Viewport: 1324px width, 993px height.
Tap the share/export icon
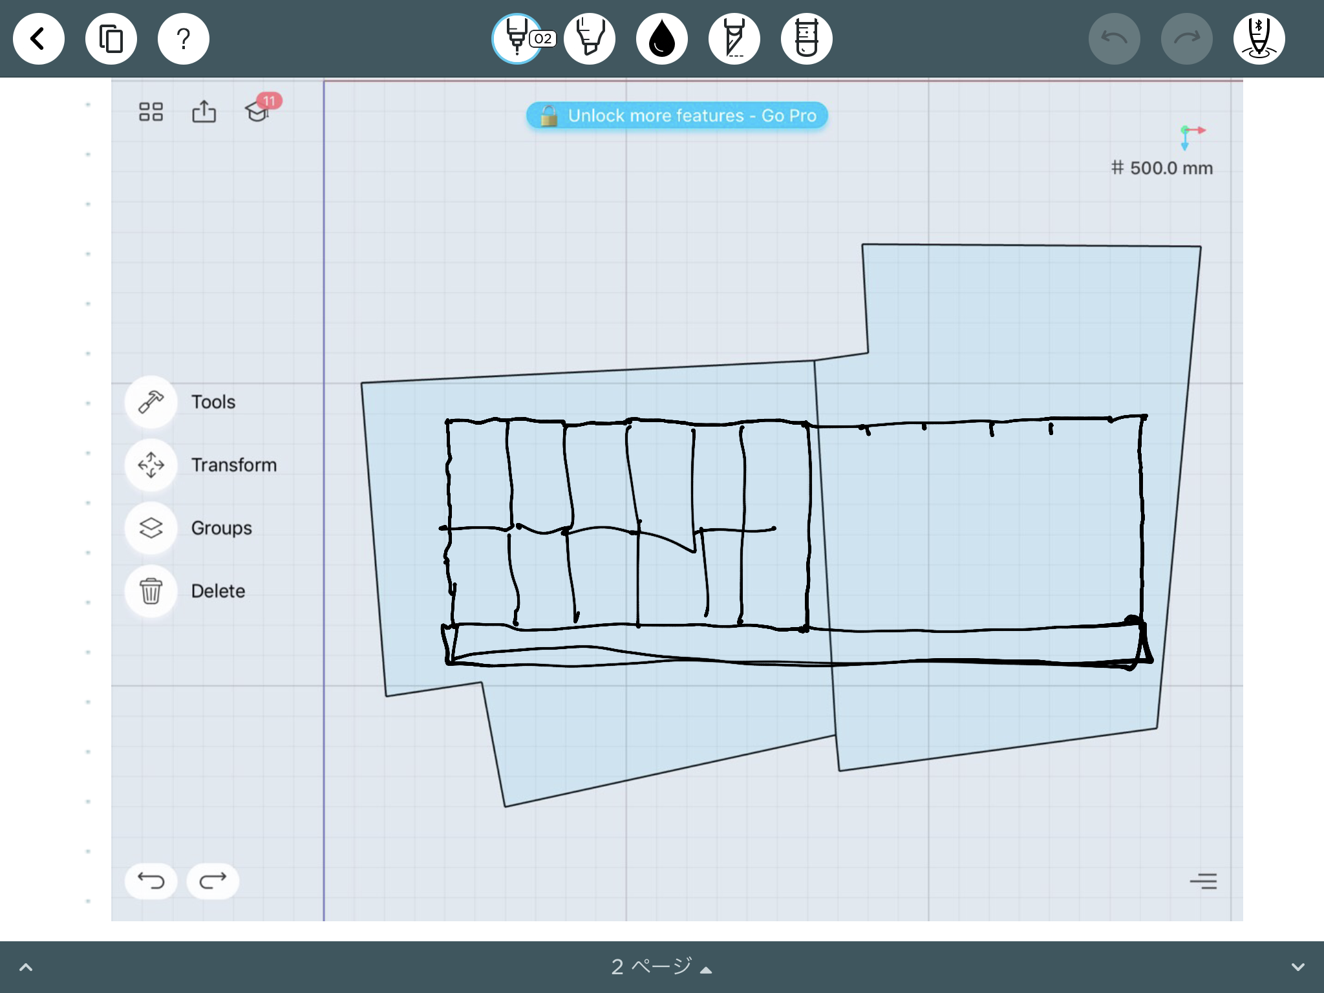pos(204,112)
